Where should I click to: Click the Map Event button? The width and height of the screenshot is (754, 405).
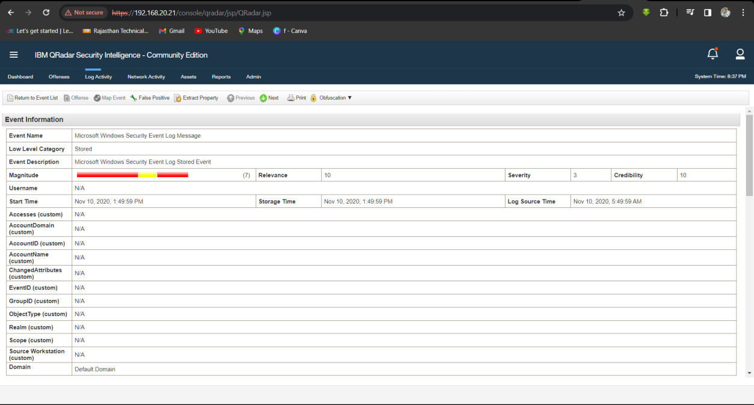coord(110,98)
